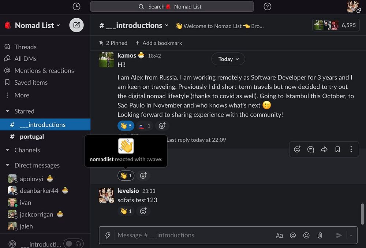Open All DMs in the sidebar
Screen dimensions: 366x248
pyautogui.click(x=45, y=59)
